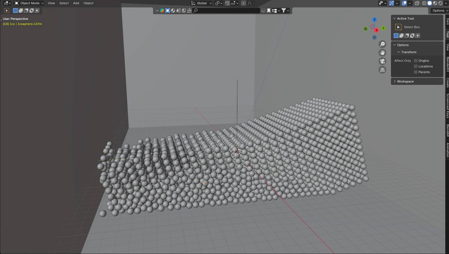The image size is (449, 254).
Task: Open Global transform orientation dropdown
Action: (201, 3)
